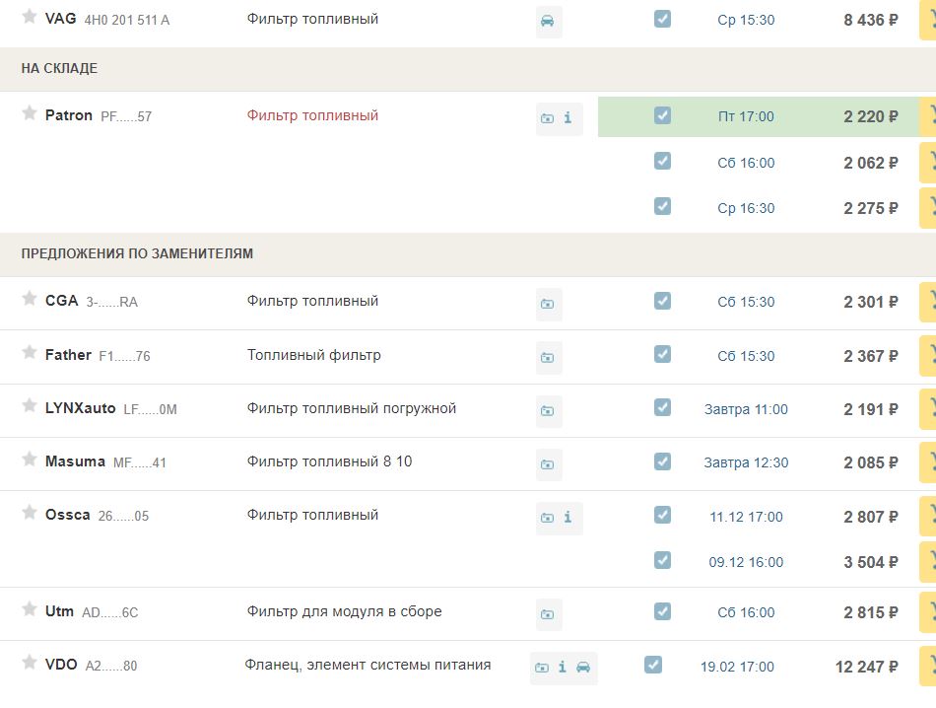Click the Masuma brand name
The image size is (936, 708).
(75, 461)
